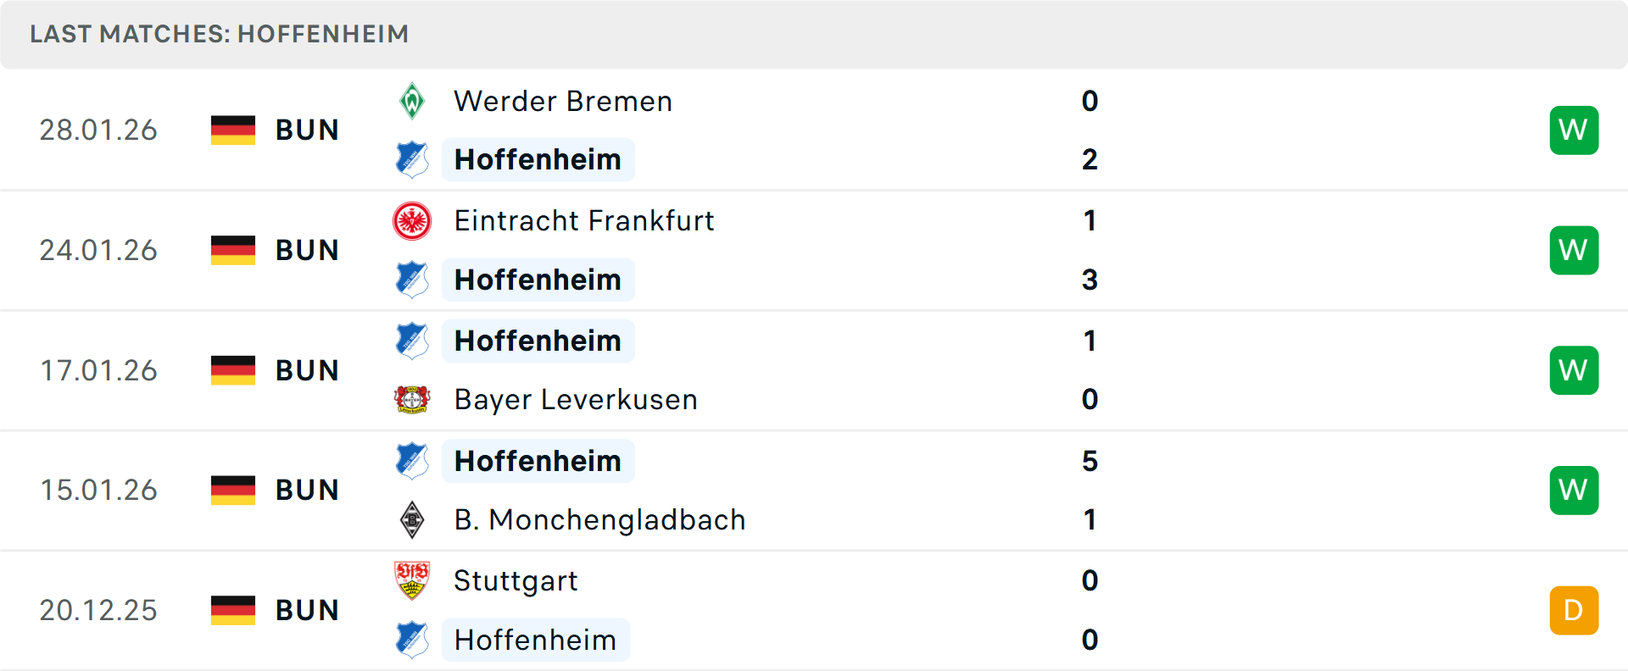The image size is (1628, 671).
Task: Open the Bayer Leverkusen crest icon
Action: point(413,399)
